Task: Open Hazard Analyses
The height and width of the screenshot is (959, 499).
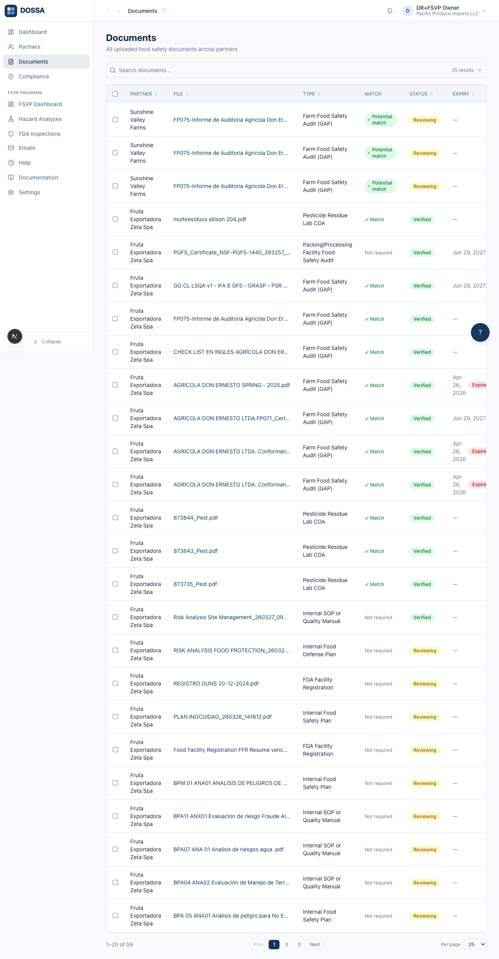Action: [x=46, y=119]
